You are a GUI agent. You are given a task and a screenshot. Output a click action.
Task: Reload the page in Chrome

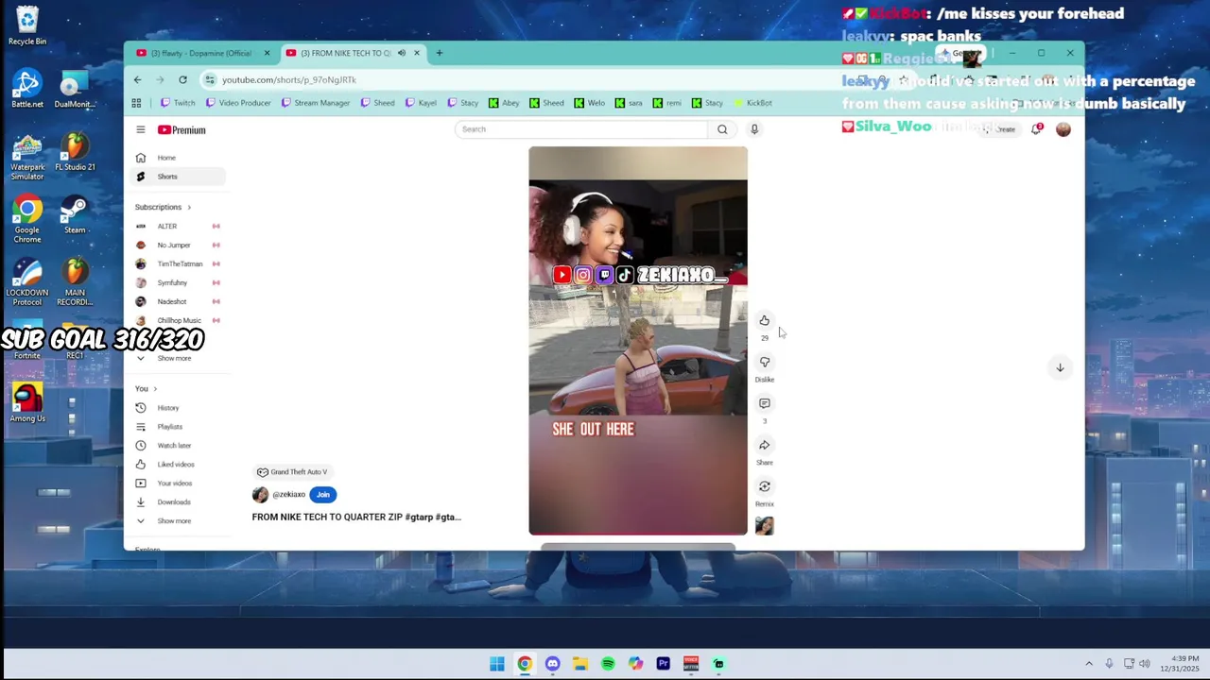pos(182,79)
